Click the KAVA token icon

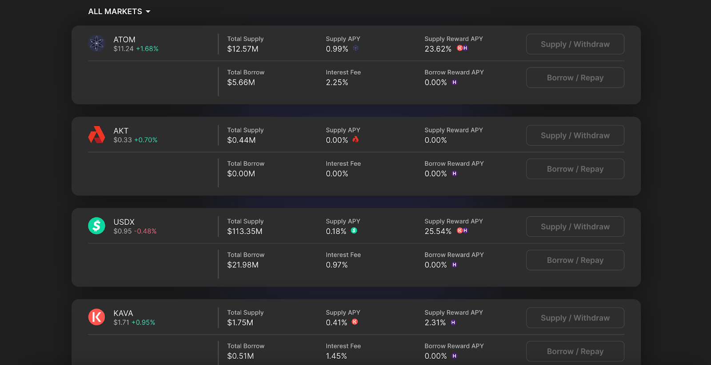point(96,317)
